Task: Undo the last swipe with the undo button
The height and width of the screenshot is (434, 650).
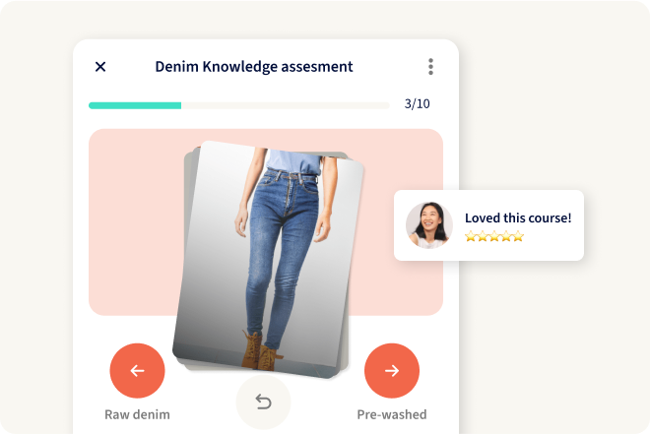Action: 263,403
